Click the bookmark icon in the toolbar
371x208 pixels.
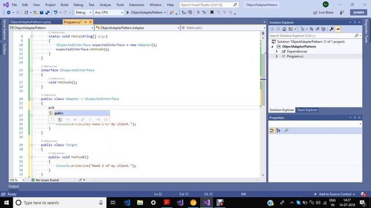click(x=212, y=12)
